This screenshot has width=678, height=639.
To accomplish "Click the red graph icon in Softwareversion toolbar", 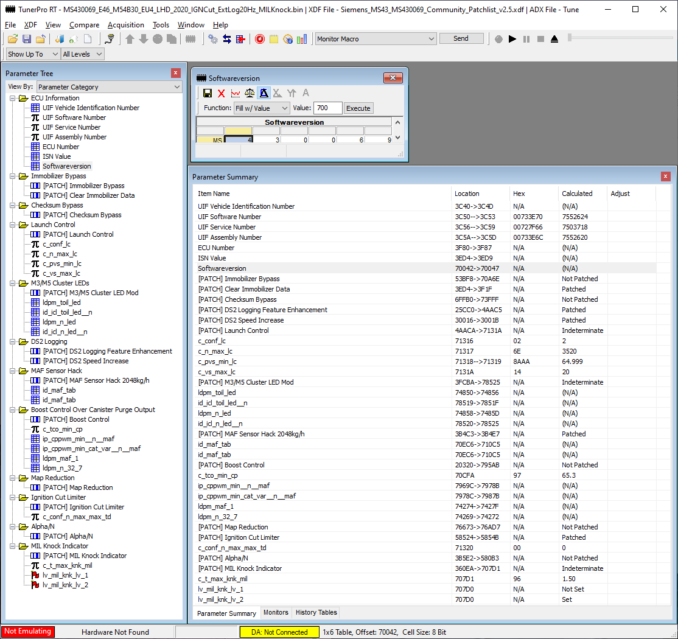I will click(x=236, y=93).
